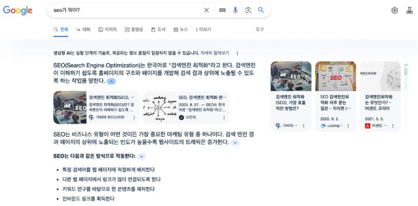
Task: Open the on-screen keyboard icon
Action: [x=222, y=10]
